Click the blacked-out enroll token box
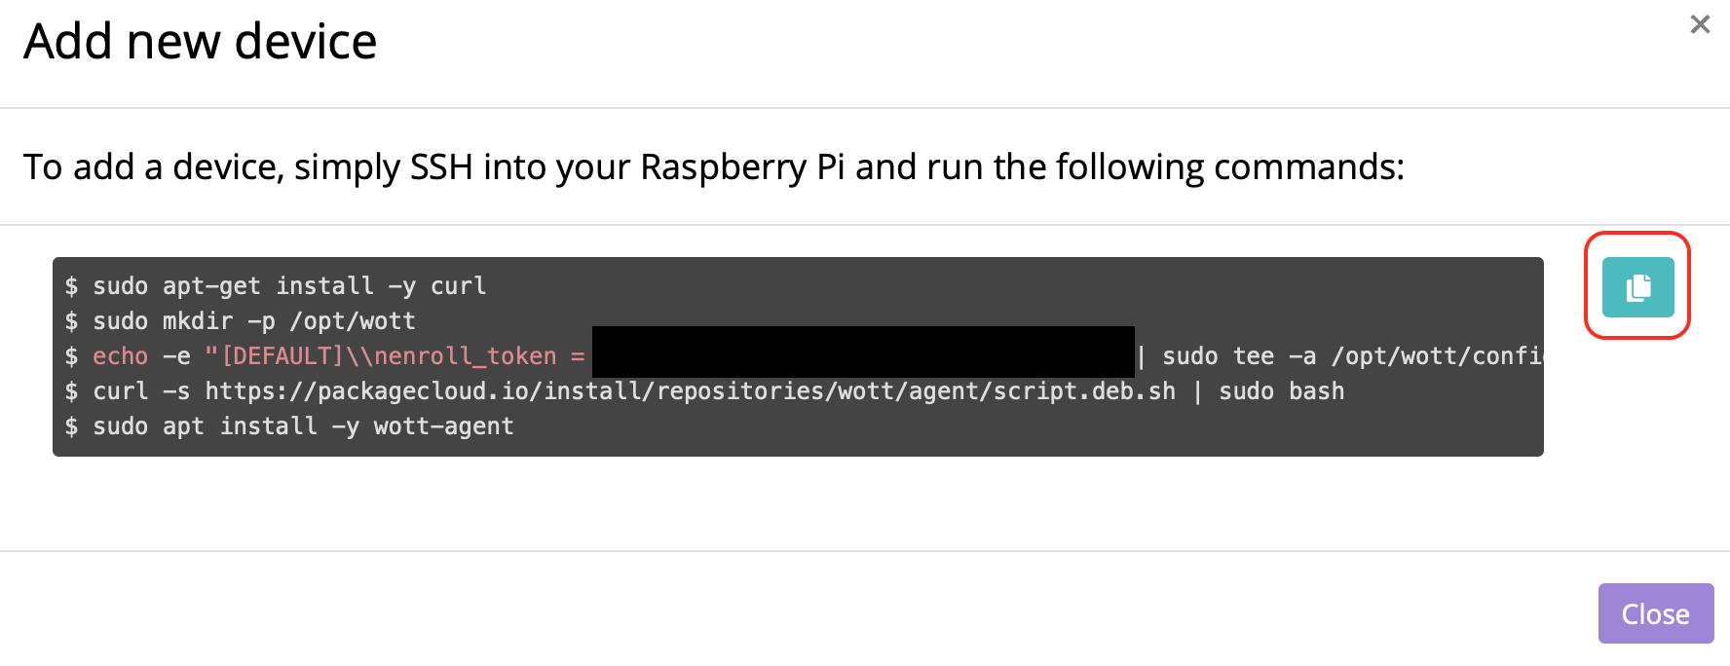Viewport: 1730px width, 666px height. pyautogui.click(x=863, y=351)
